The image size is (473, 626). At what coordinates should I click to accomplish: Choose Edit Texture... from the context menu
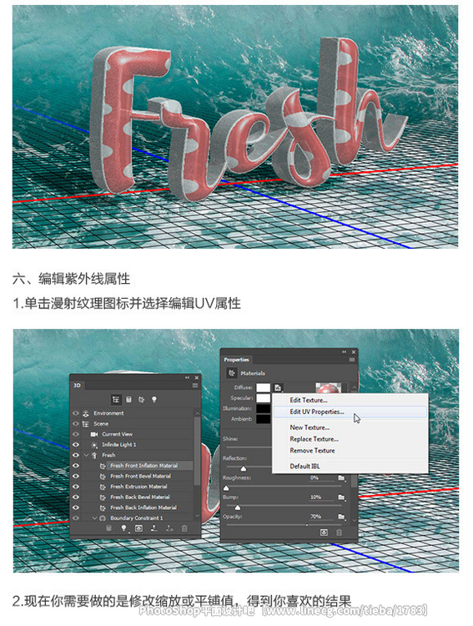pyautogui.click(x=309, y=400)
